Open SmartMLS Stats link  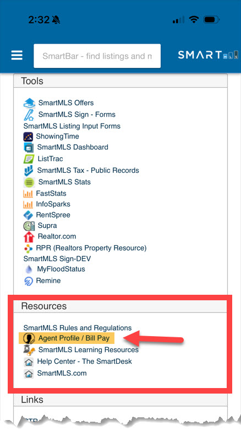[x=64, y=182]
